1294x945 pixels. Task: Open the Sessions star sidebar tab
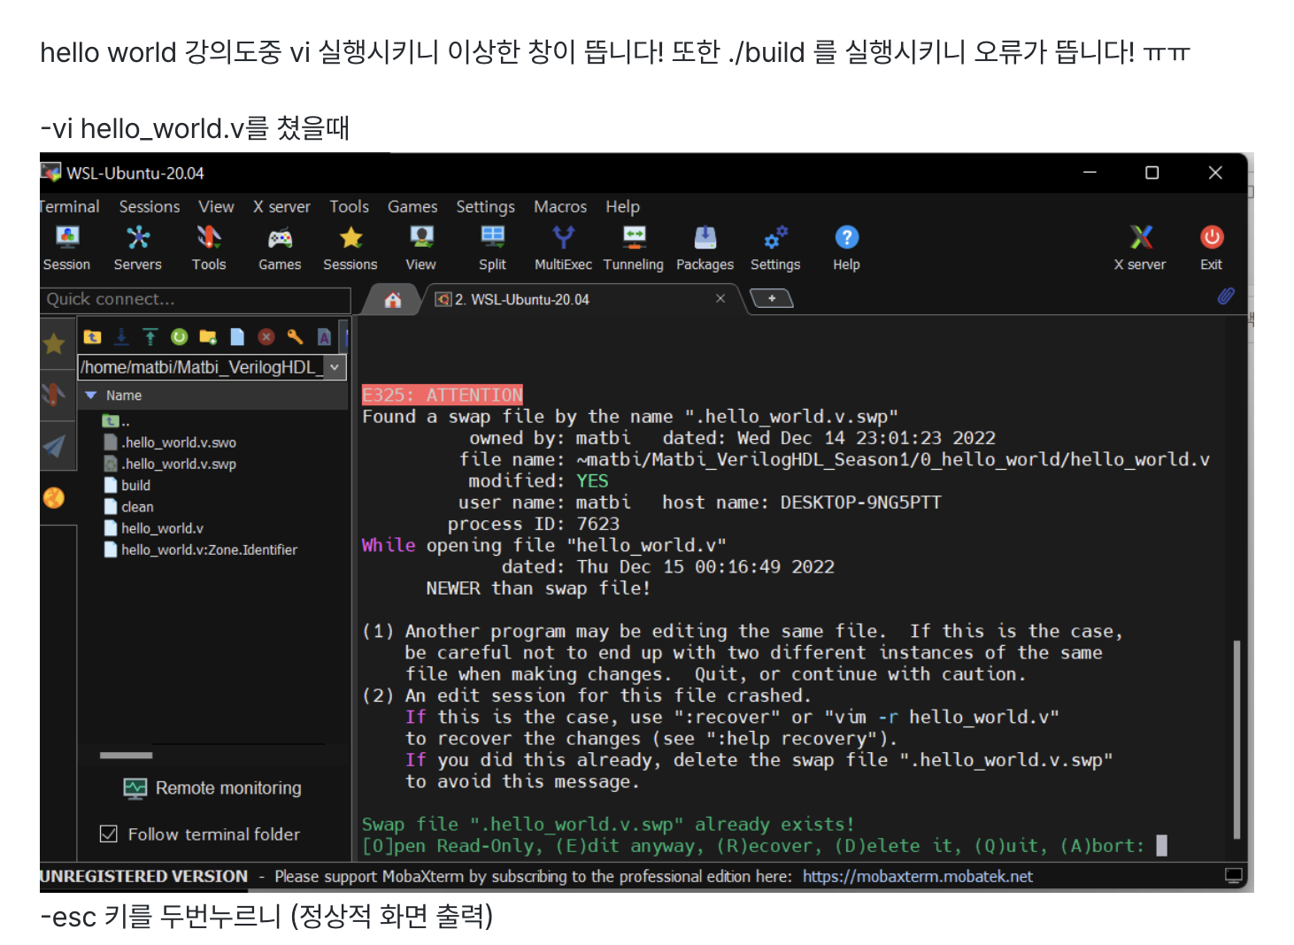[x=54, y=343]
